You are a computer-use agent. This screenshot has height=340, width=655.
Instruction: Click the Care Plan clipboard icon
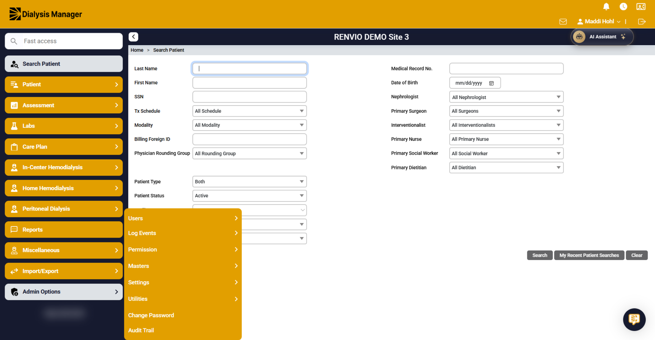(x=14, y=147)
